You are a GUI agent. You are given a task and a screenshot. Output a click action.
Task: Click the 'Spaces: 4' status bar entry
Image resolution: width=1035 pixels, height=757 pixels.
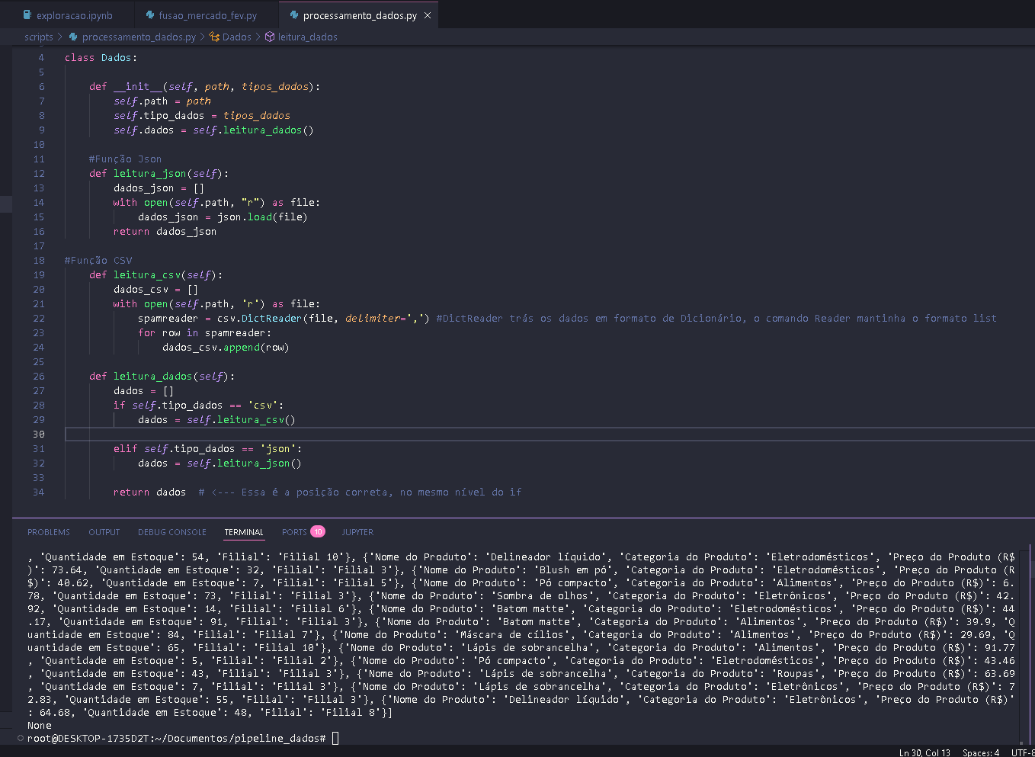tap(980, 752)
